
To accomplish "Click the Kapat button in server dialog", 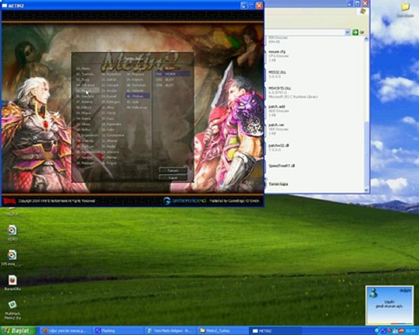I will click(x=173, y=178).
